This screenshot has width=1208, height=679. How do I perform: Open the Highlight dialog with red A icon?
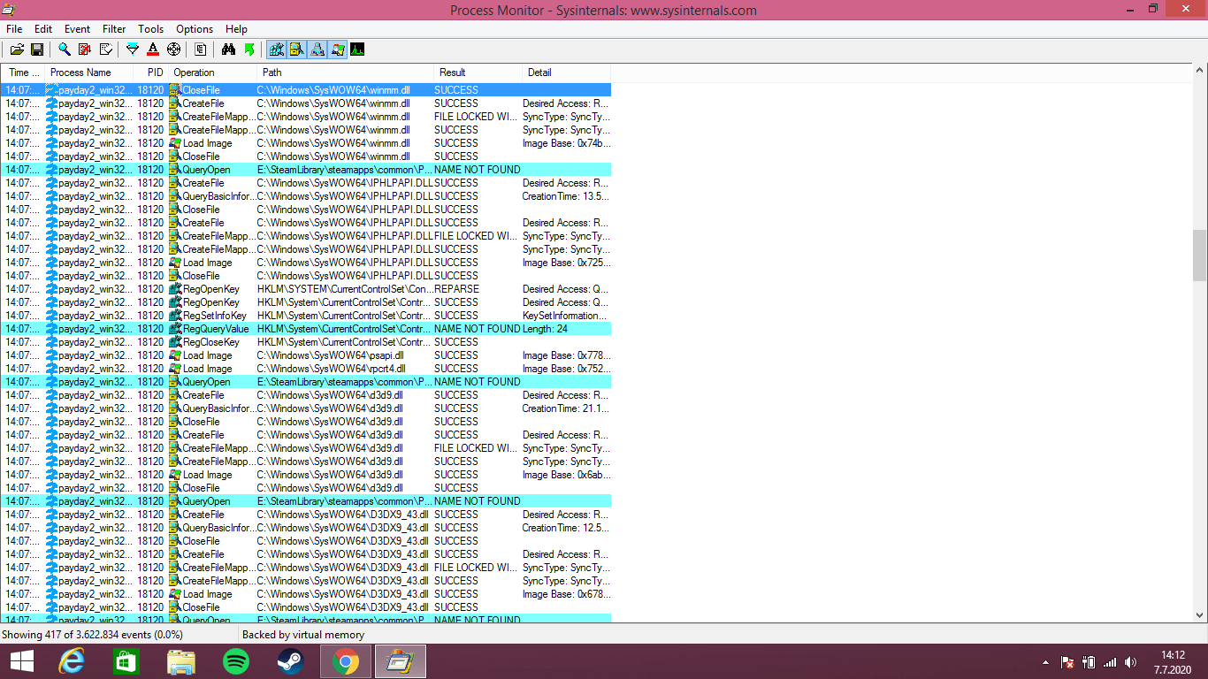[153, 50]
